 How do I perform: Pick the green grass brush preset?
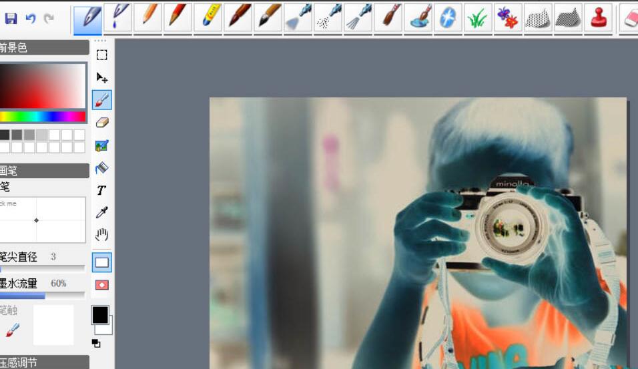476,17
